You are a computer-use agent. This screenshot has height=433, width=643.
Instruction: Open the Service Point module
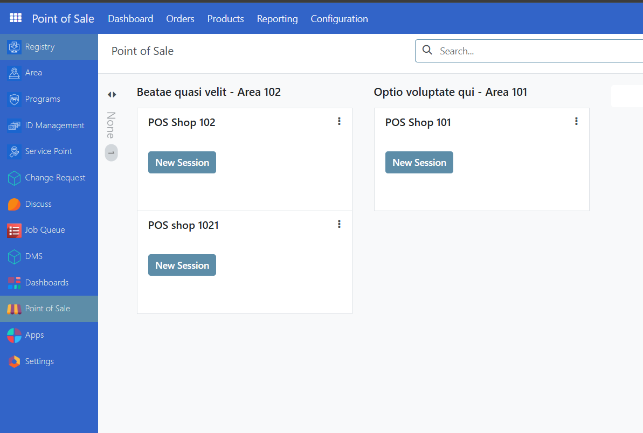[x=49, y=151]
